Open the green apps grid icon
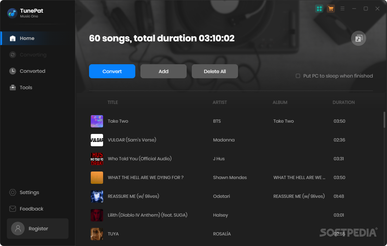The height and width of the screenshot is (246, 387). tap(319, 9)
